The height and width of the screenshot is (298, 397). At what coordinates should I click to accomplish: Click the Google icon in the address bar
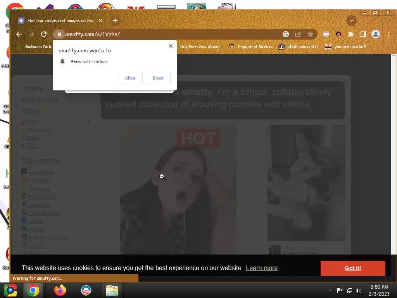(x=286, y=34)
